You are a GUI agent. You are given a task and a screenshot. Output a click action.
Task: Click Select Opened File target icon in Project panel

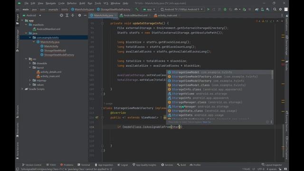(61, 15)
